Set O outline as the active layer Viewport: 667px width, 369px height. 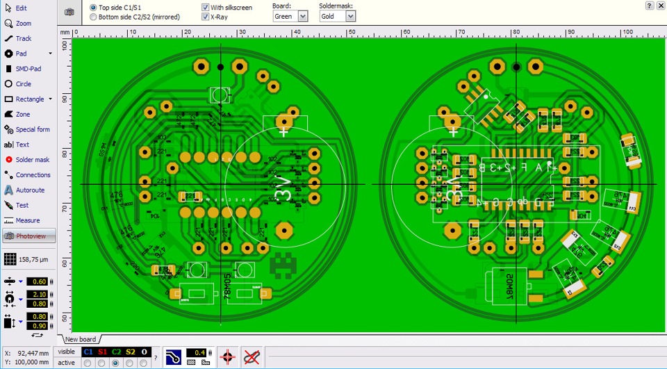point(144,363)
